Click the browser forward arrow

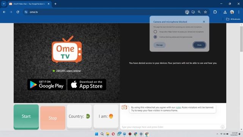[x=11, y=12]
